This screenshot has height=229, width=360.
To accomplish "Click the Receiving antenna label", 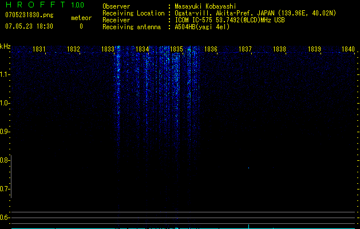I will [132, 27].
